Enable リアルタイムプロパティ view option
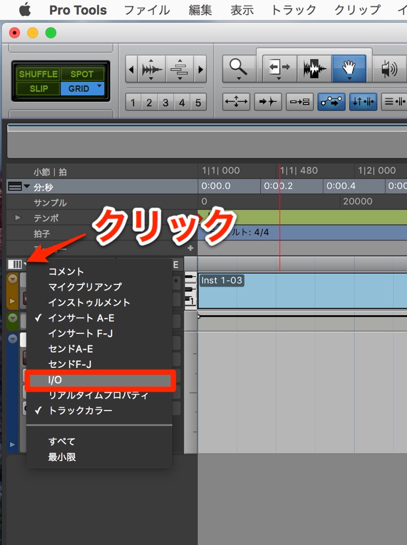407x545 pixels. [x=99, y=395]
